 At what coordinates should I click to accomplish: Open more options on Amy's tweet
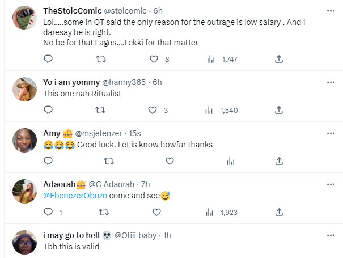coord(331,132)
